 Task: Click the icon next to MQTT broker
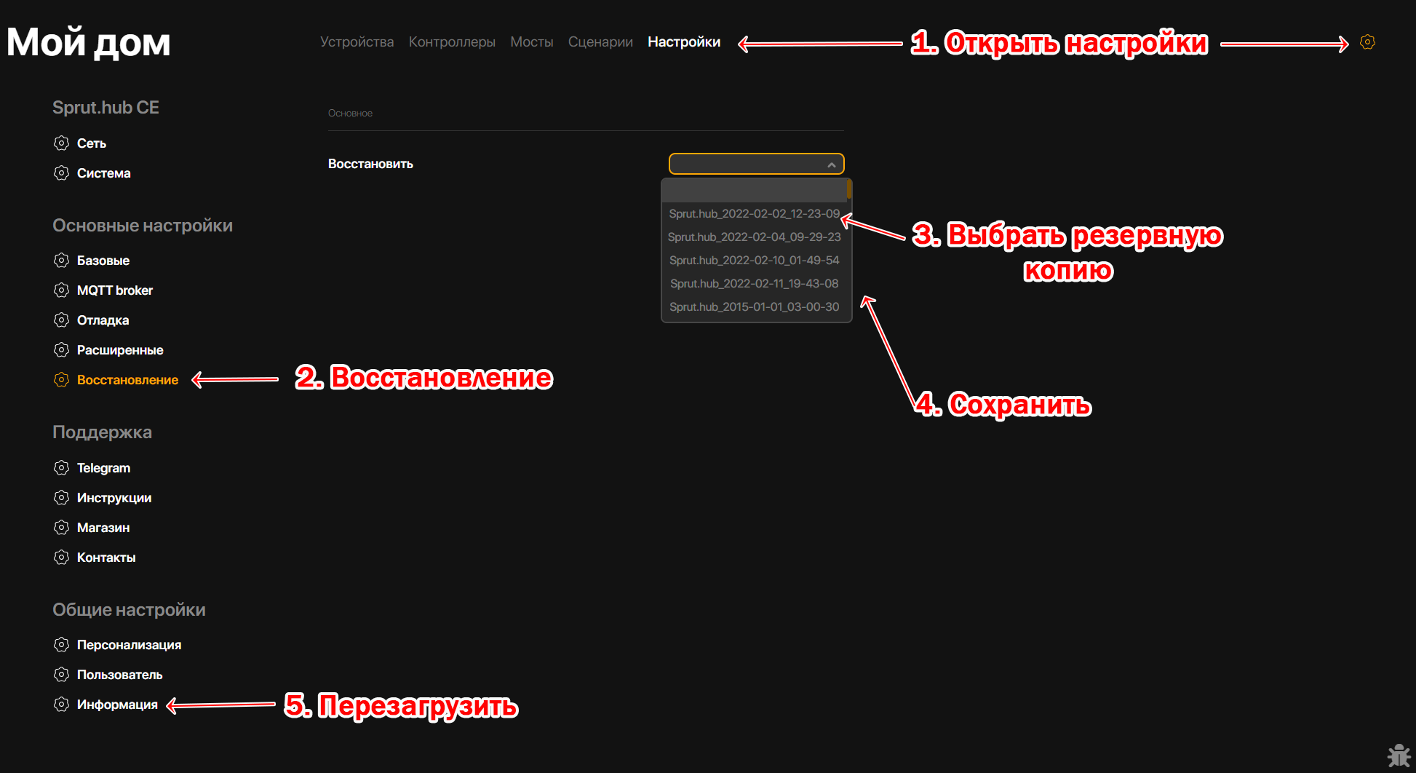point(62,290)
